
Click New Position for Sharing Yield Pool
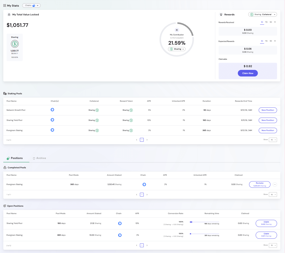click(x=268, y=120)
